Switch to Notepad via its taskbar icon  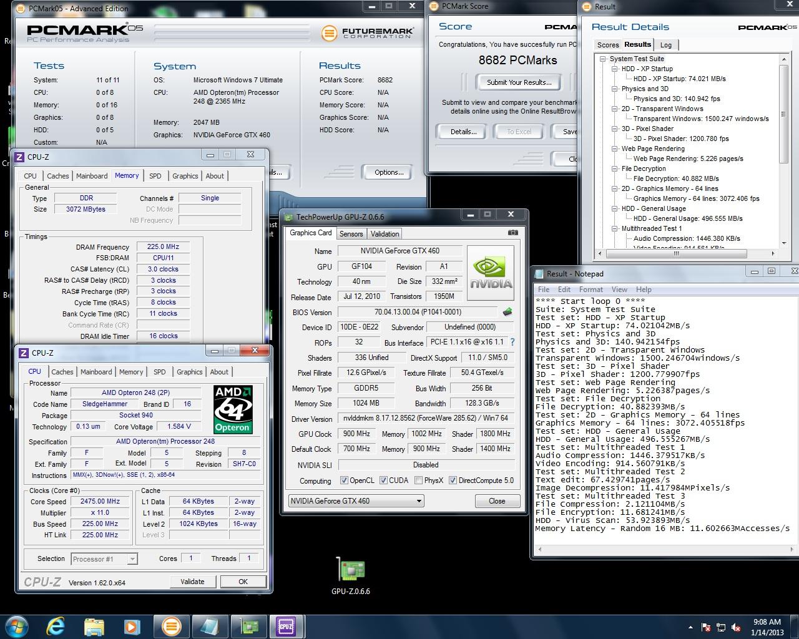[x=209, y=626]
